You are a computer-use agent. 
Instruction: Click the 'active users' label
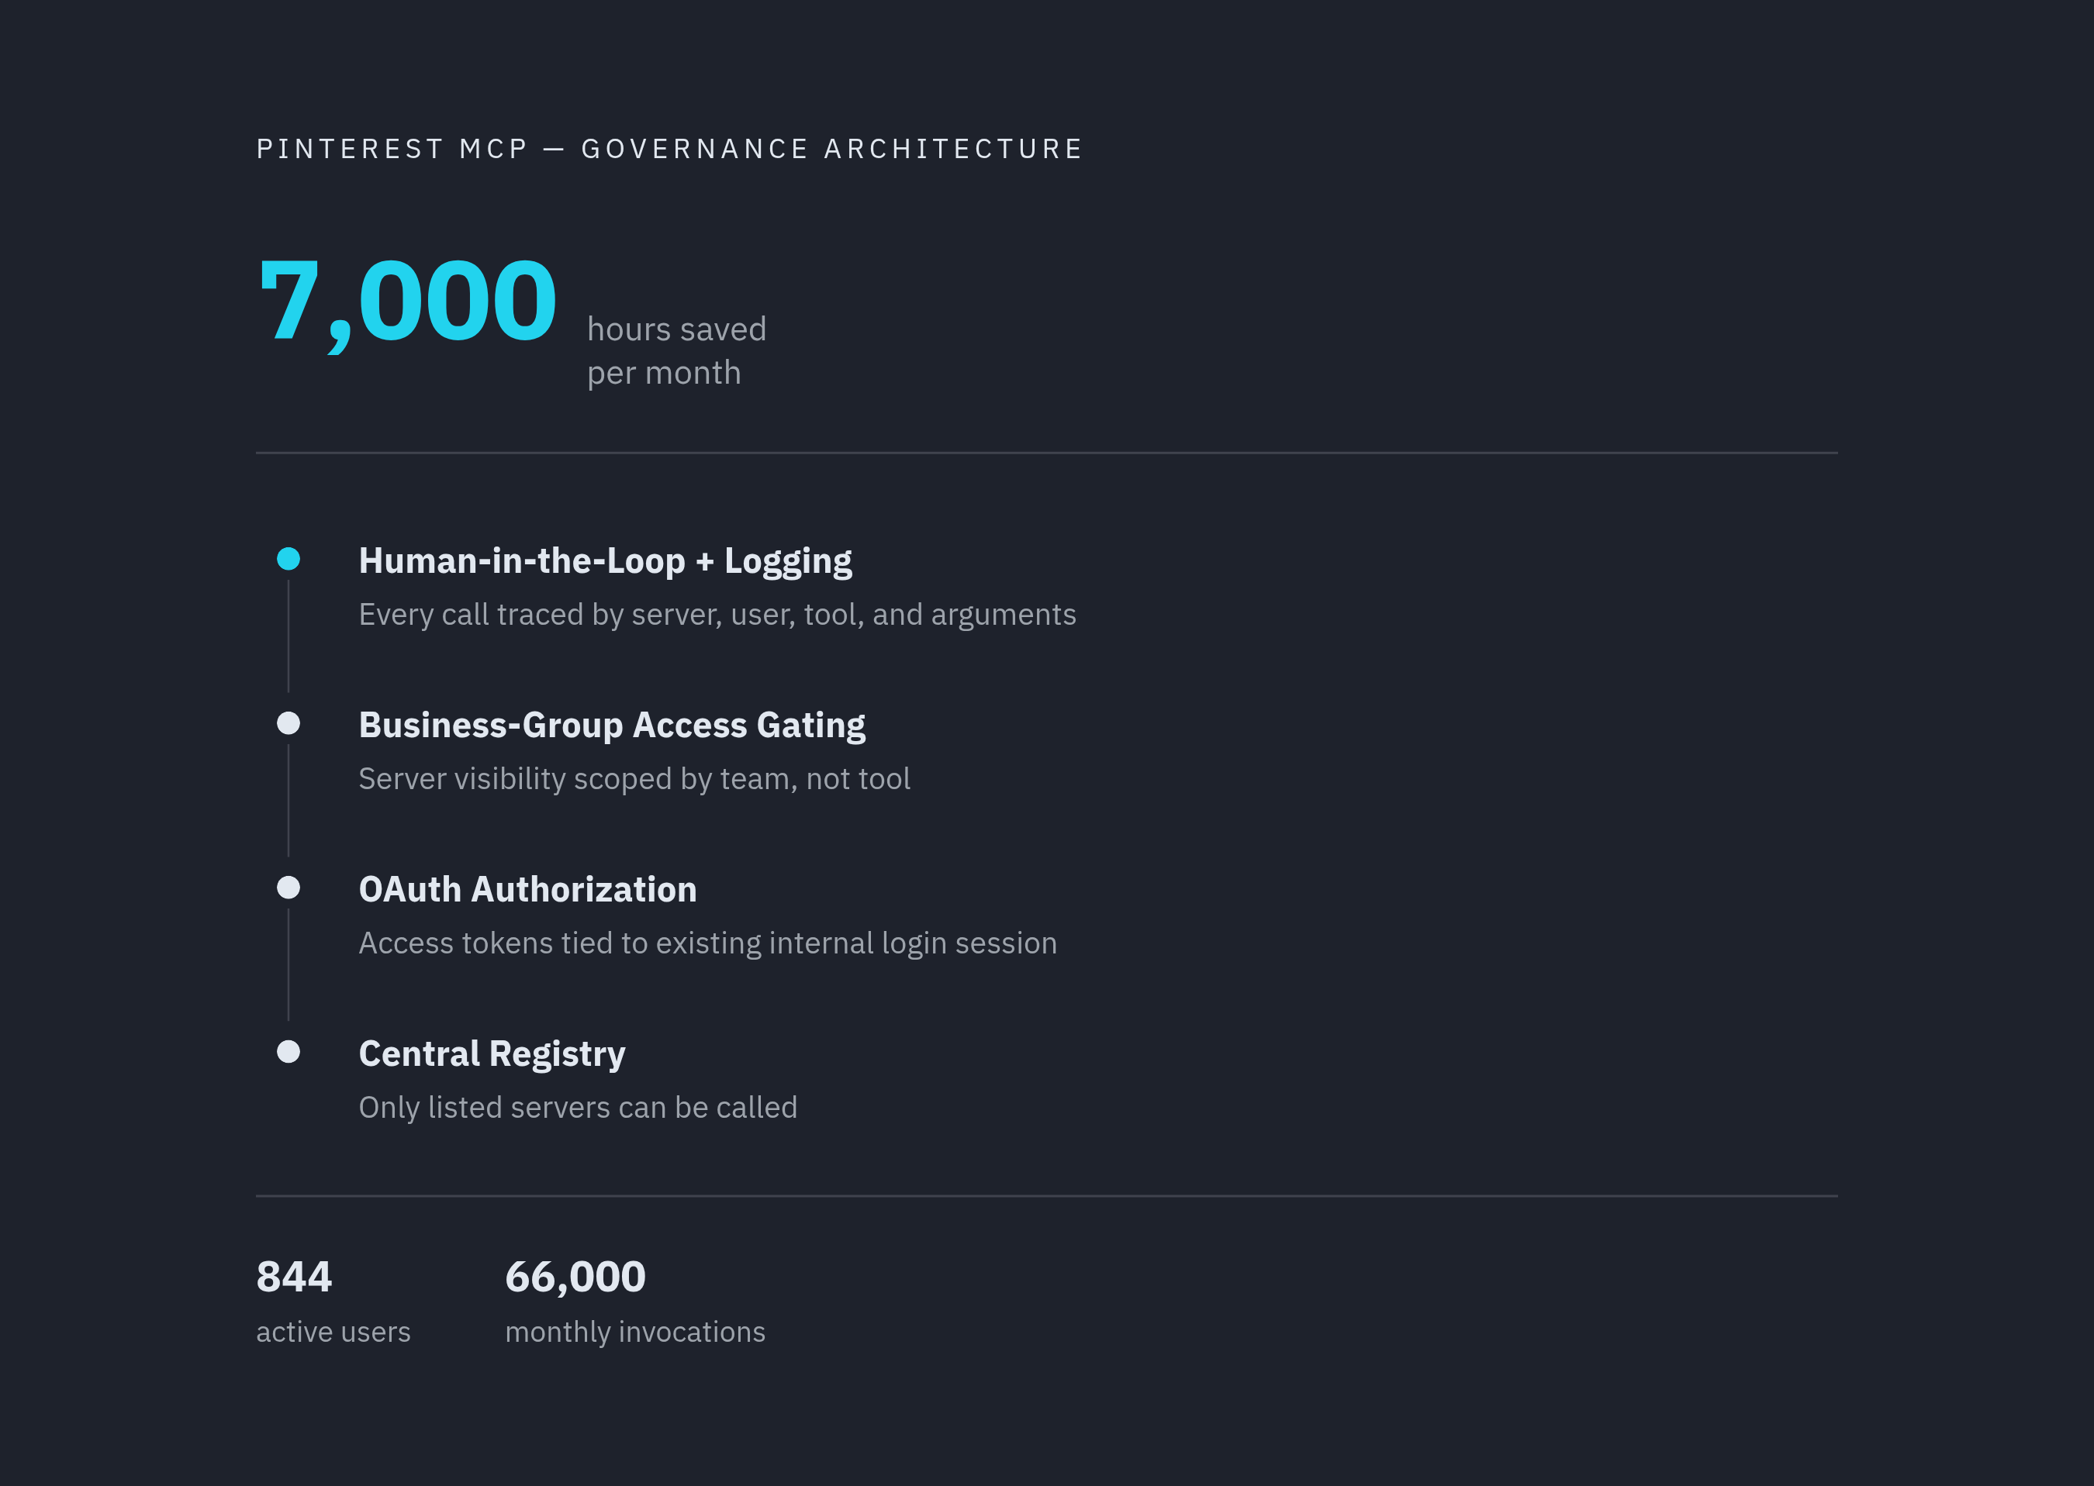pyautogui.click(x=333, y=1333)
